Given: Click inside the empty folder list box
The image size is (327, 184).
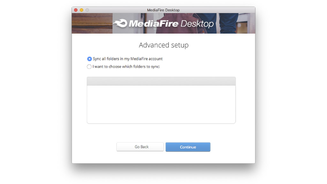Looking at the screenshot, I should [x=161, y=104].
